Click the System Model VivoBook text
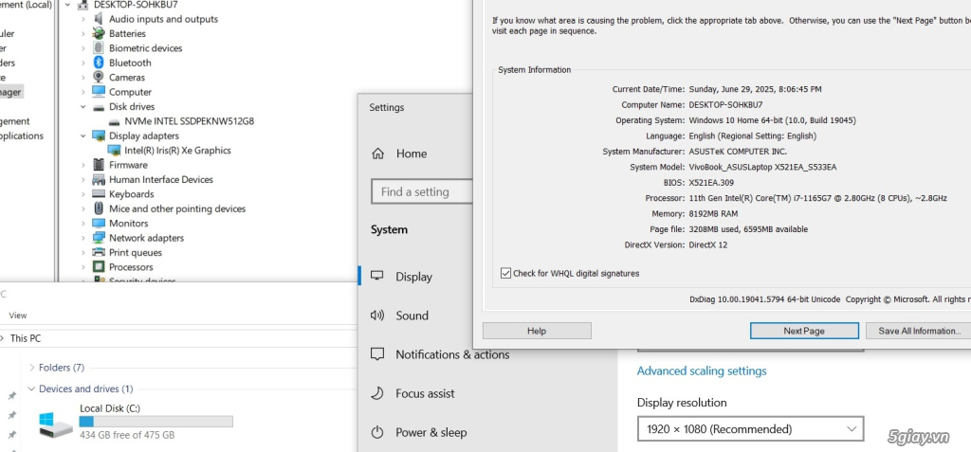 tap(763, 167)
